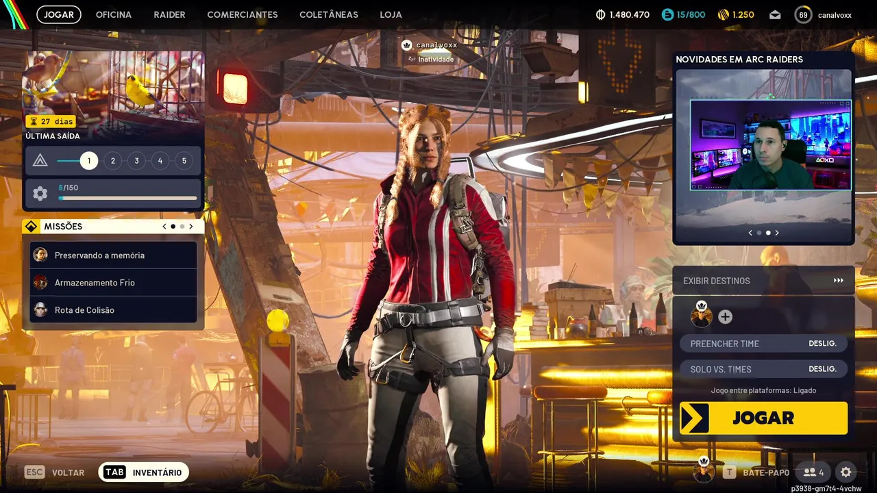Open the Preservando a memória mission
The image size is (877, 493).
click(113, 255)
